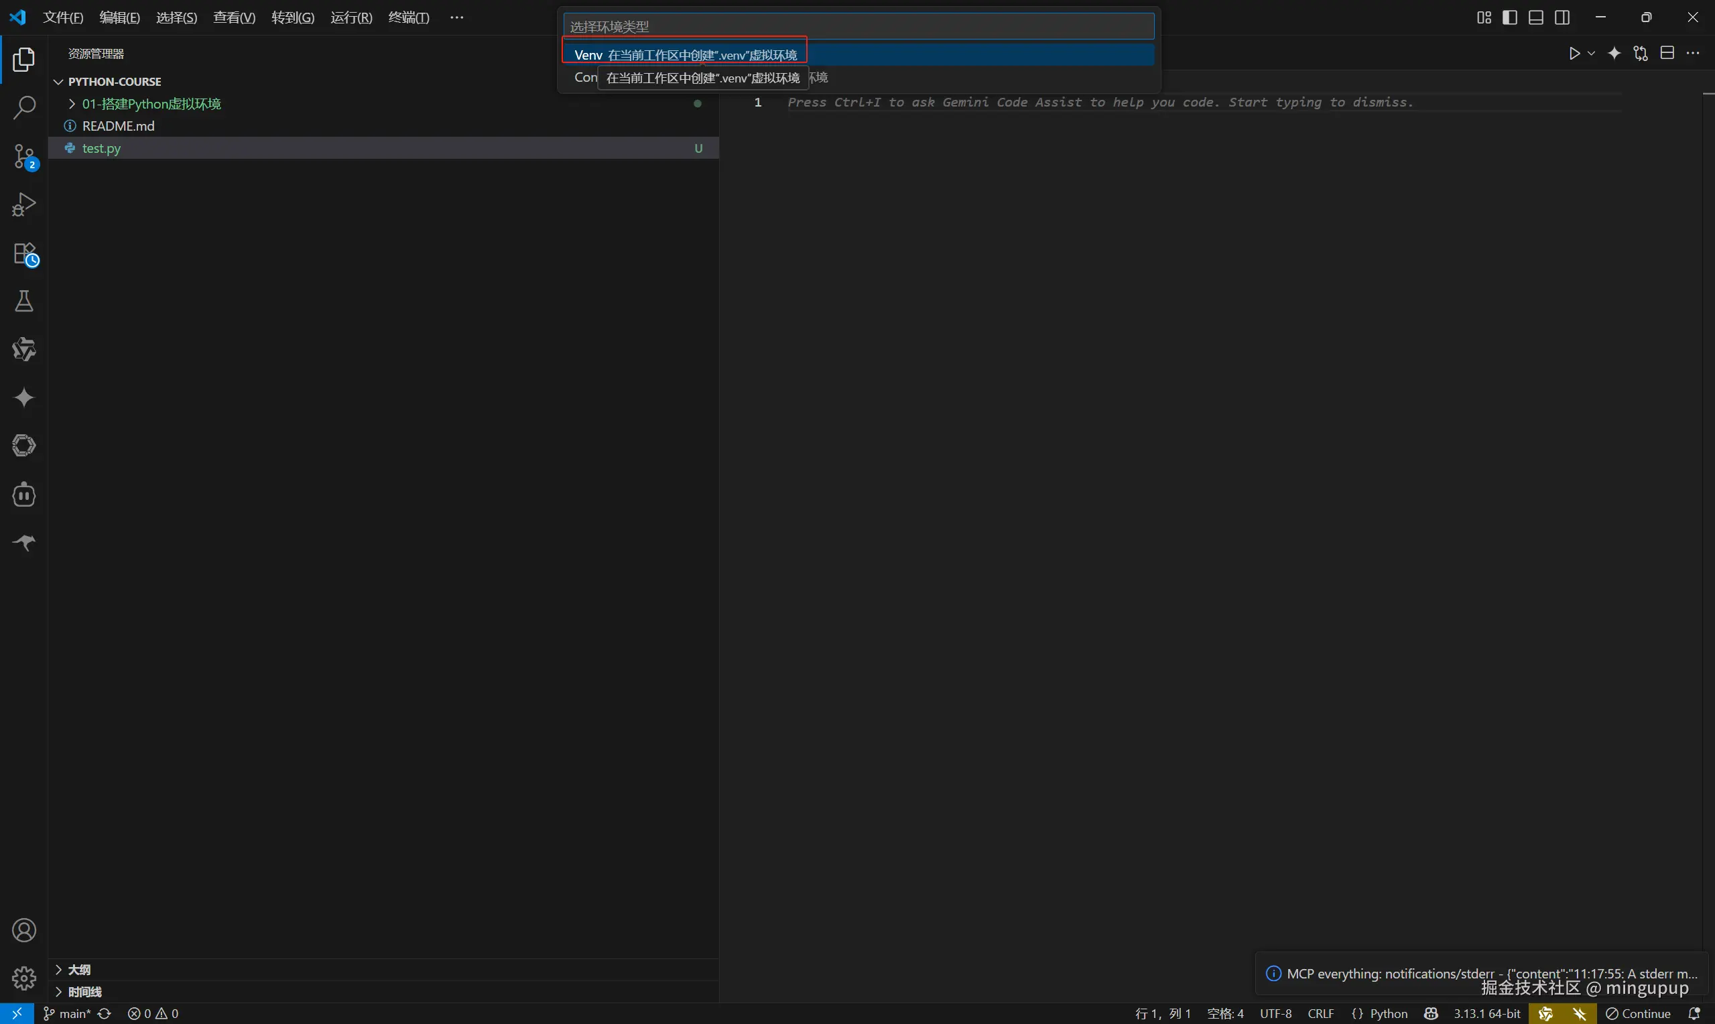Image resolution: width=1715 pixels, height=1024 pixels.
Task: Open Run and Debug view
Action: (x=24, y=205)
